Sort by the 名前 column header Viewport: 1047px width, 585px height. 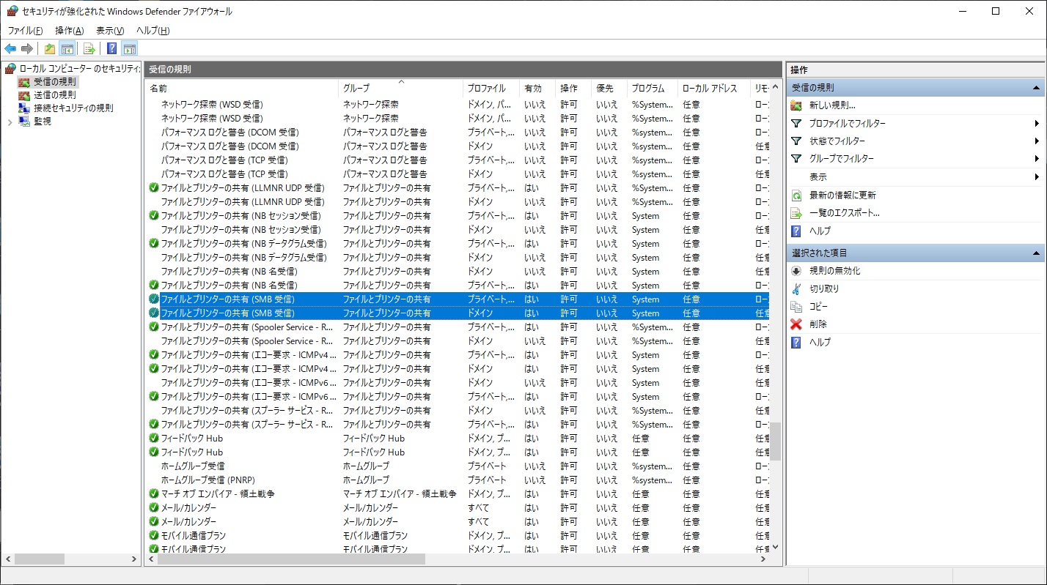pos(242,88)
